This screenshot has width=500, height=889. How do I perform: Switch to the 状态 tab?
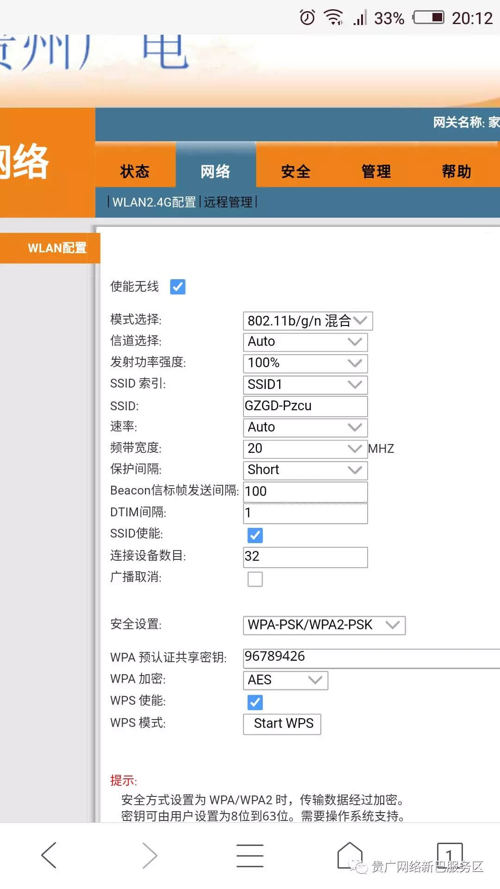coord(135,171)
